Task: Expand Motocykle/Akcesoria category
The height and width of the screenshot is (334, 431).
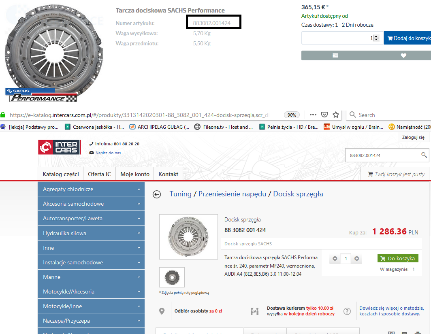Action: click(91, 291)
